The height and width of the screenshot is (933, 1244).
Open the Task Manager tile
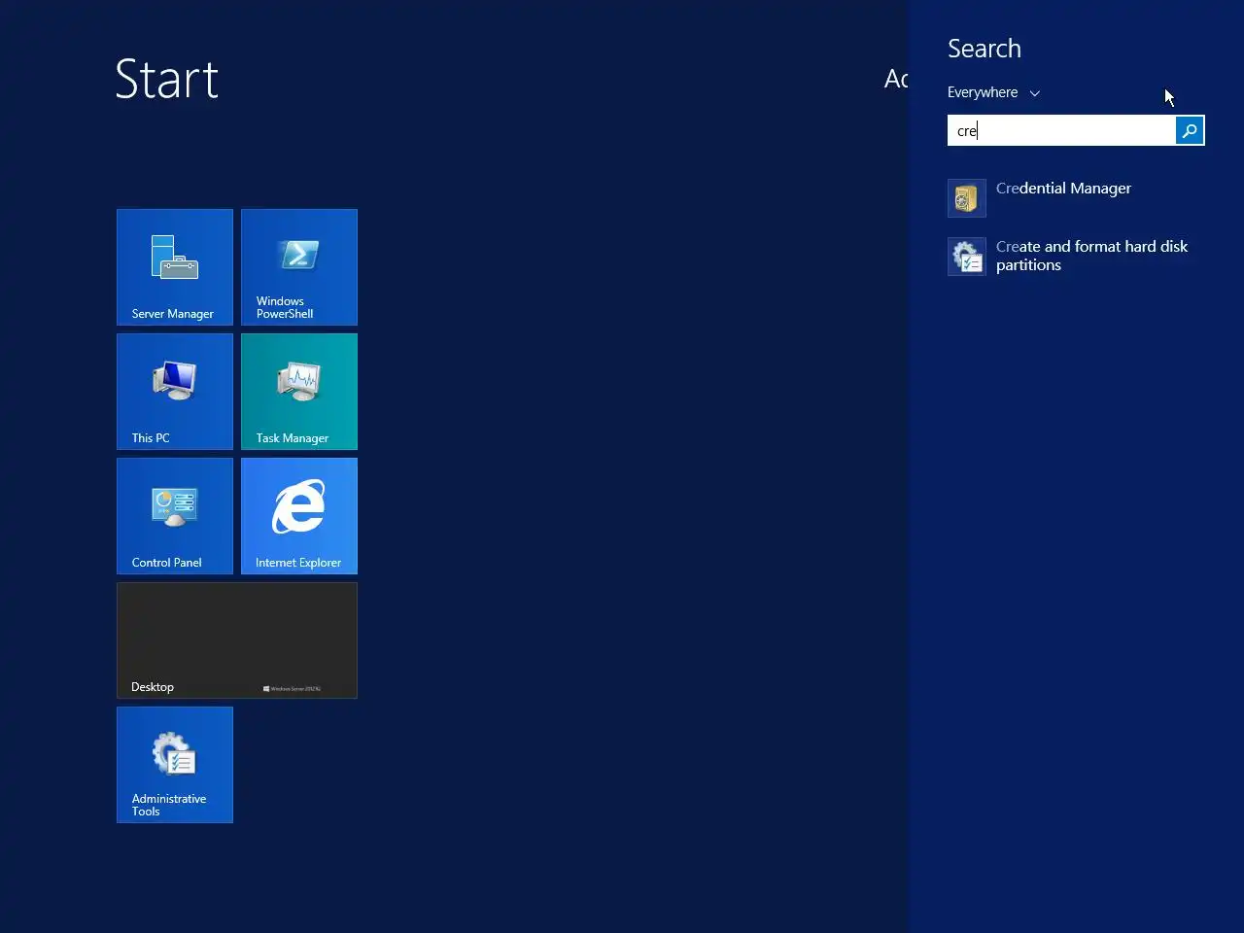pos(299,392)
